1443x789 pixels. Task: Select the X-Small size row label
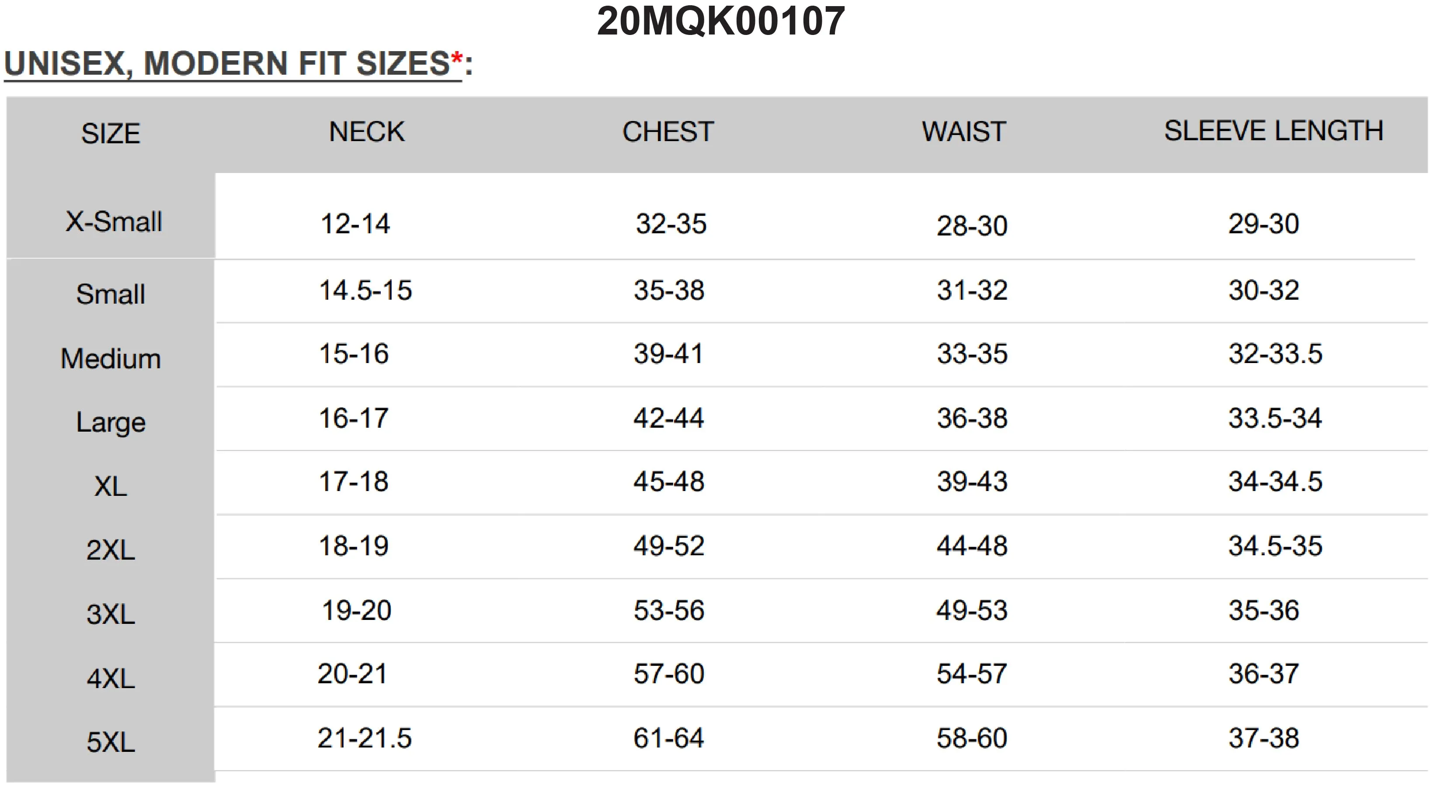coord(114,221)
